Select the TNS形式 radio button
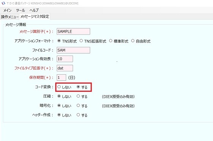Viewport: 213px width, 141px height. coord(59,41)
